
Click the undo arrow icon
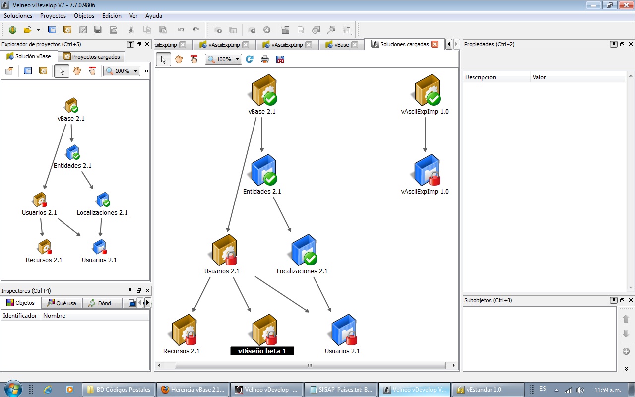tap(181, 30)
